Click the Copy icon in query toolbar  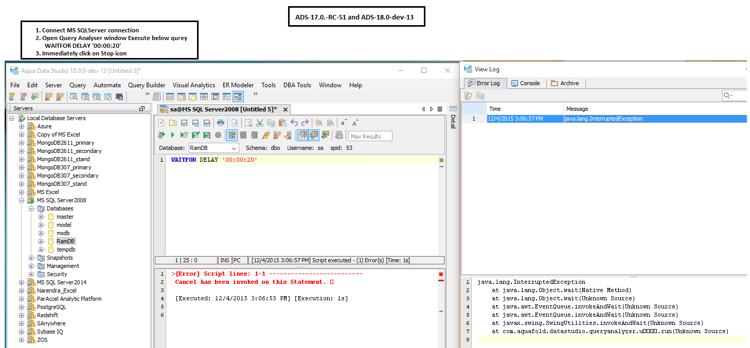pos(271,123)
